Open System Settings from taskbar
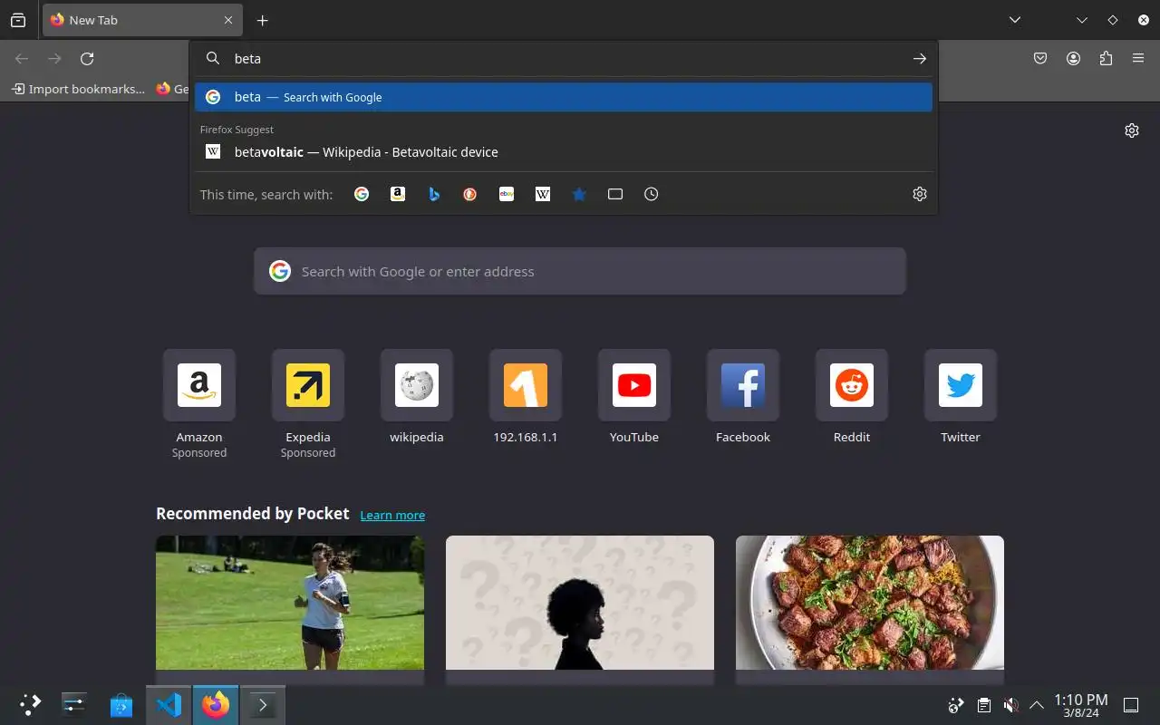The width and height of the screenshot is (1160, 725). click(73, 704)
